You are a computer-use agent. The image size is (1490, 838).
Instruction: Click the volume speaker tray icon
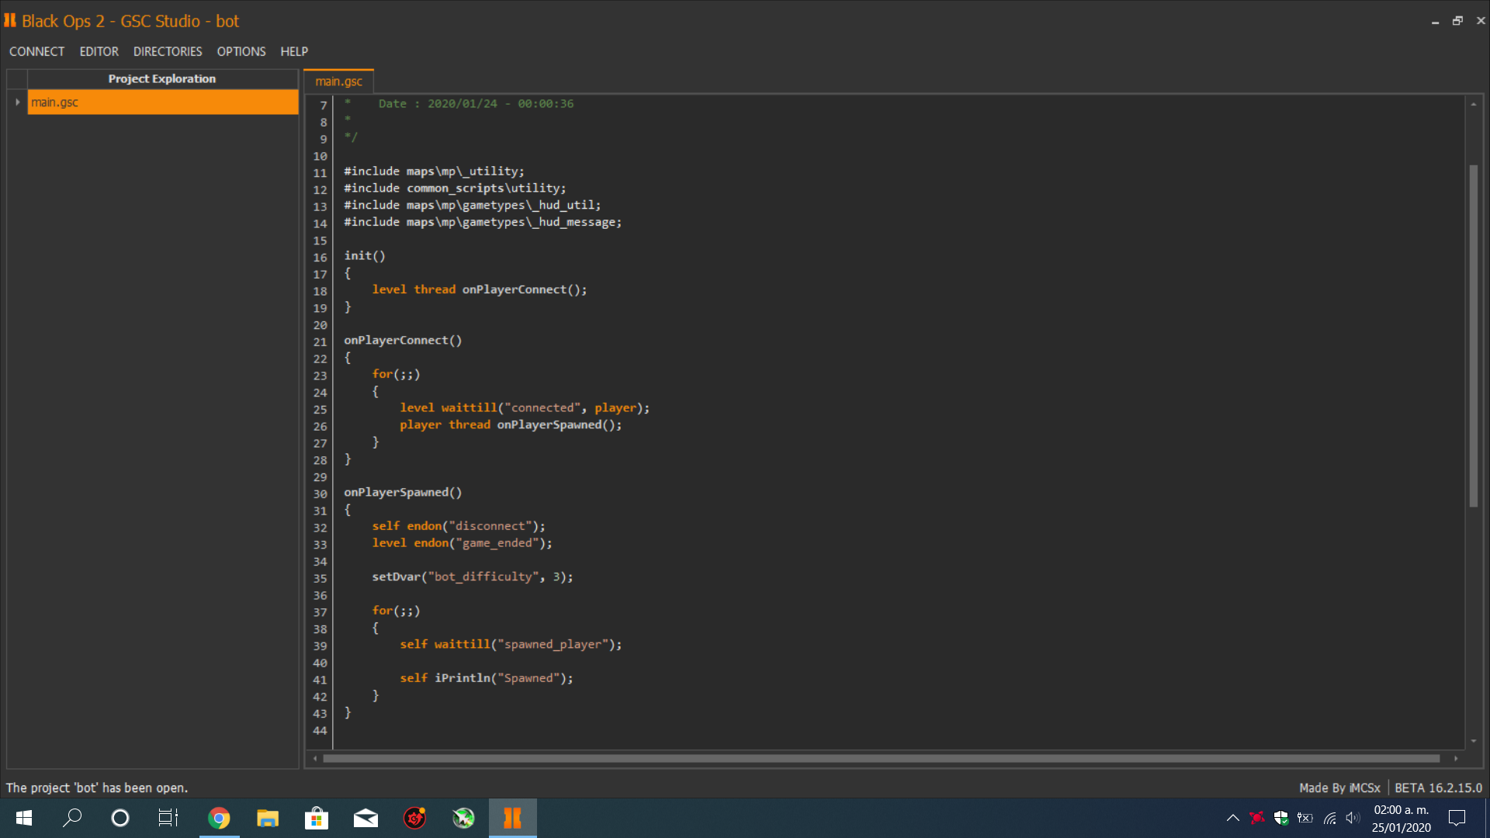[x=1353, y=818]
